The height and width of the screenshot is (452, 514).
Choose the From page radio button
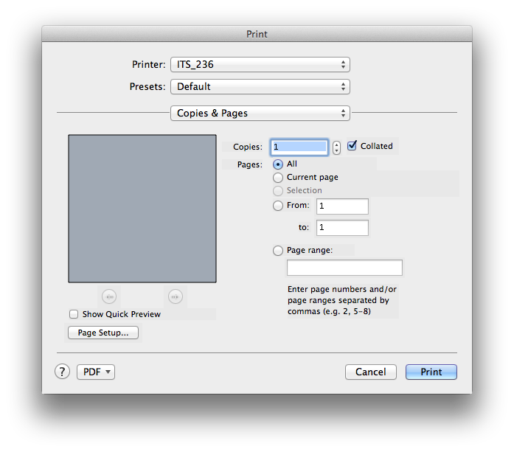point(278,206)
